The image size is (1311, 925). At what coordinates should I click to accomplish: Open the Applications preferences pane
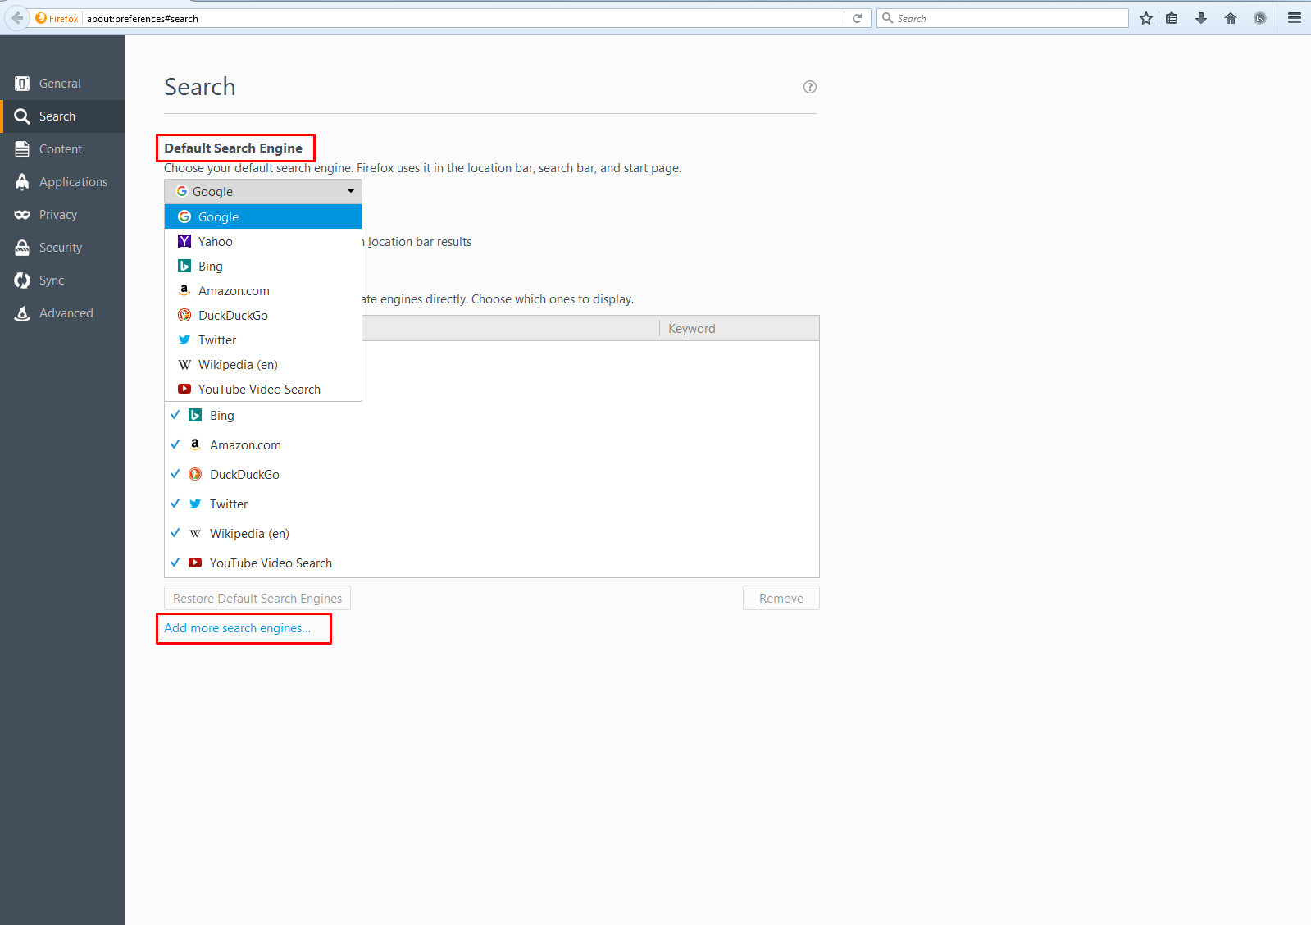point(62,182)
